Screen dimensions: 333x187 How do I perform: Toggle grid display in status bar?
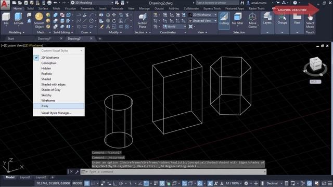pyautogui.click(x=87, y=183)
